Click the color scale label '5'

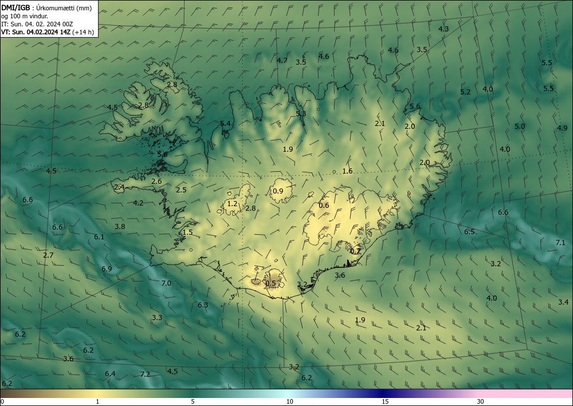tap(193, 402)
